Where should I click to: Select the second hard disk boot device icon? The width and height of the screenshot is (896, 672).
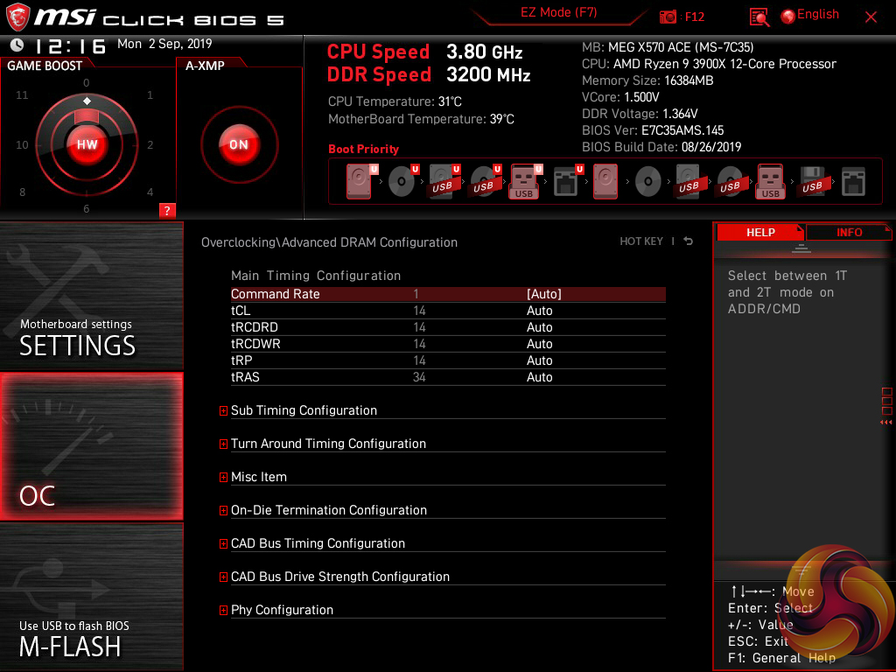coord(605,182)
